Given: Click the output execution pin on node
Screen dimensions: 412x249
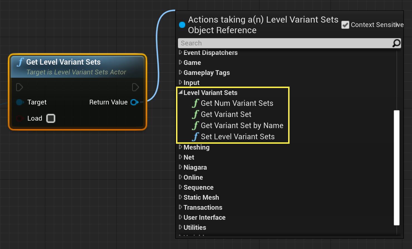Looking at the screenshot, I should 135,87.
